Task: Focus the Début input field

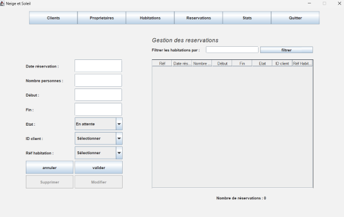Action: pos(98,95)
